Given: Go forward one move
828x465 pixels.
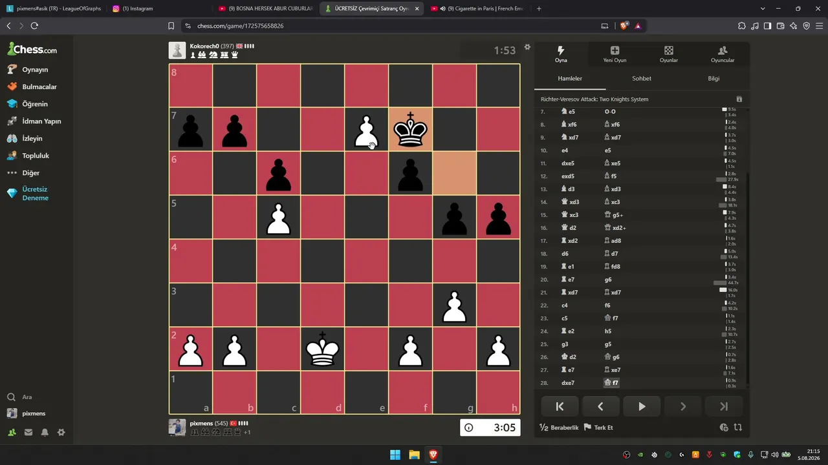Looking at the screenshot, I should [682, 406].
